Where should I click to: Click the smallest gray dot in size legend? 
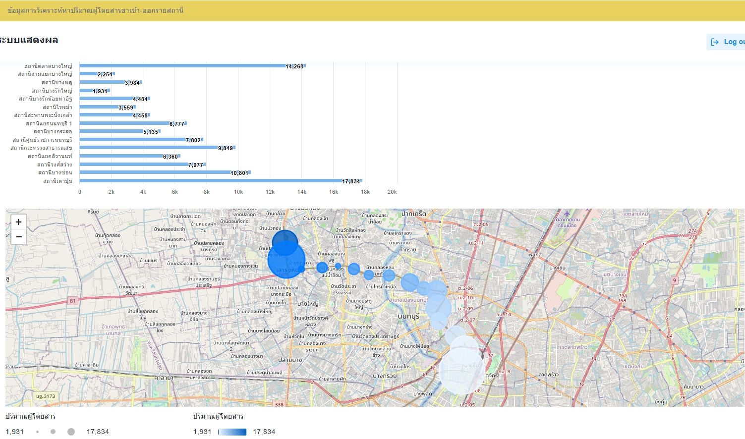(x=38, y=432)
